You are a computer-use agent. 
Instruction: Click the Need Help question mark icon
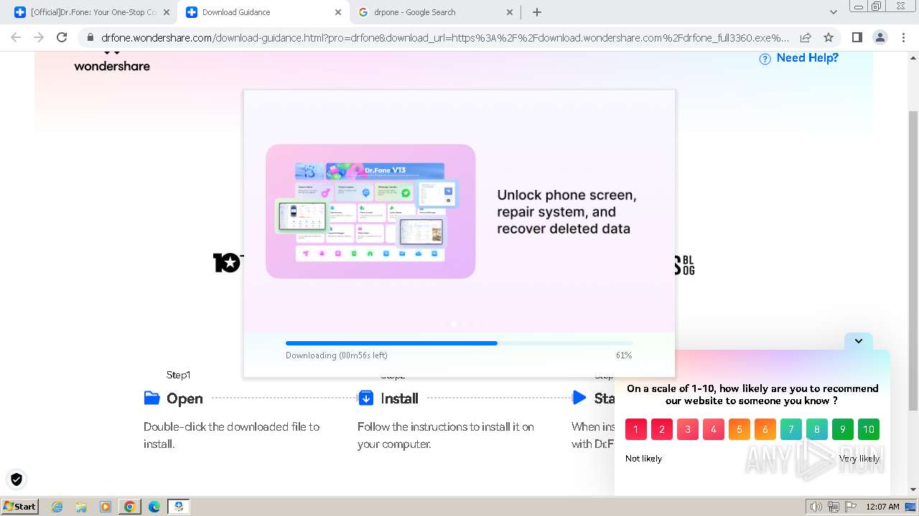coord(765,59)
